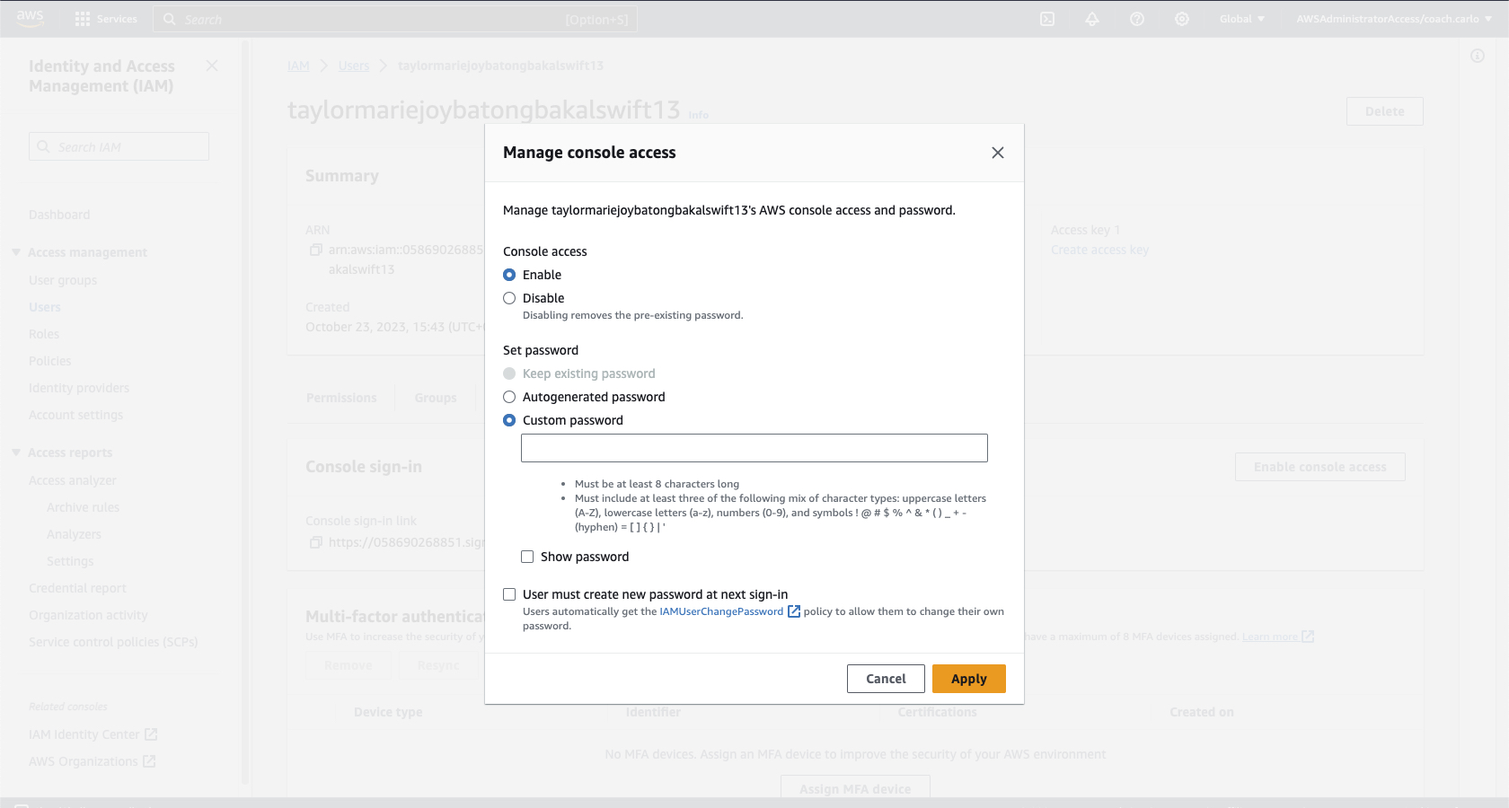
Task: Close the Manage console access dialog
Action: pos(997,153)
